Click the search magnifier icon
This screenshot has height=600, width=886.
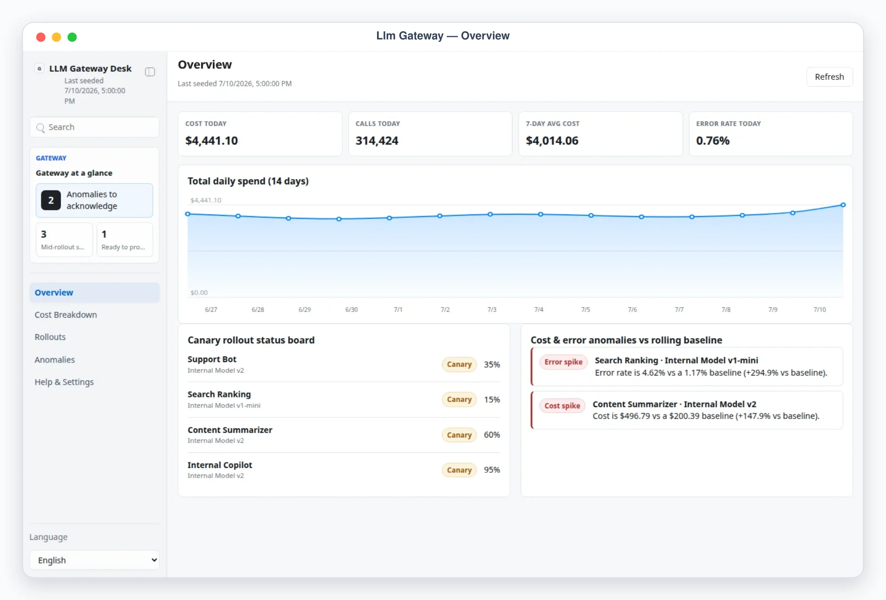40,128
